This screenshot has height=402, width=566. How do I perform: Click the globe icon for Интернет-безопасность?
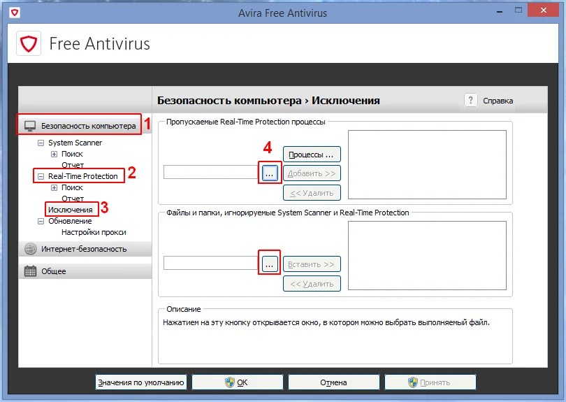click(x=30, y=249)
